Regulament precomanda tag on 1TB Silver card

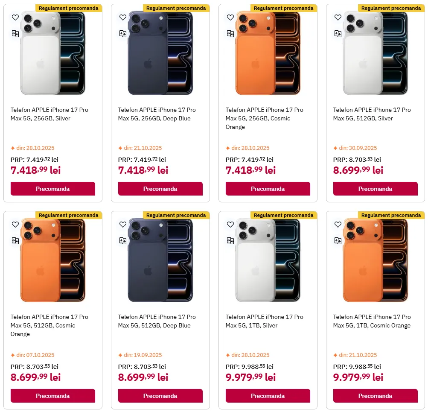(284, 215)
